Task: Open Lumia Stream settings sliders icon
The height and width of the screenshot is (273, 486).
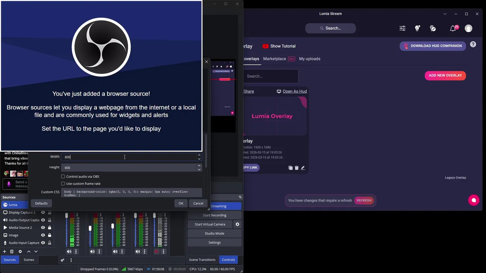Action: coord(402,28)
